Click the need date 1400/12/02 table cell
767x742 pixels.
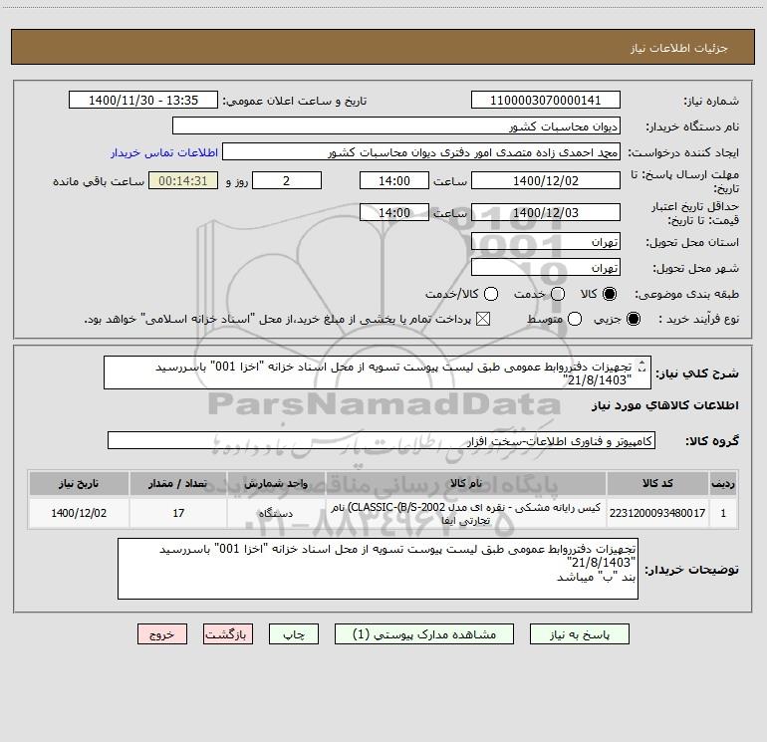[79, 513]
